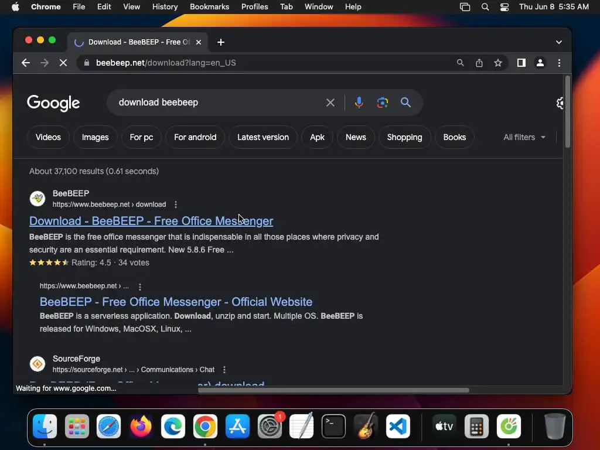
Task: Click the blue Google search magnifier
Action: pyautogui.click(x=405, y=103)
